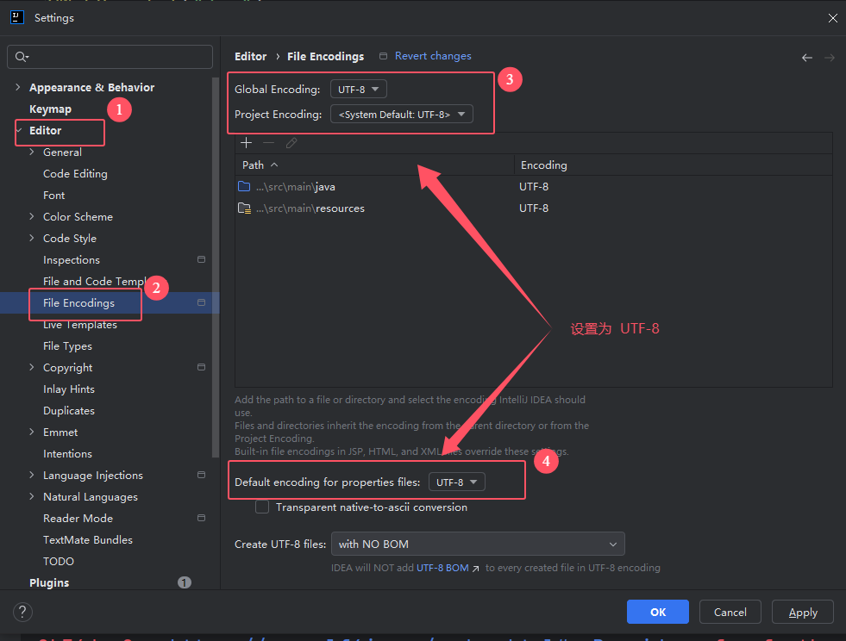Viewport: 846px width, 641px height.
Task: Expand the Language Injections node
Action: coord(32,475)
